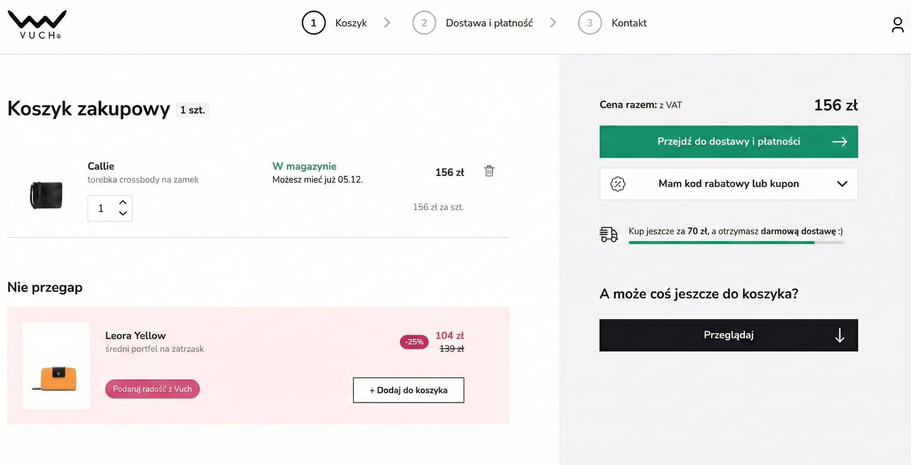This screenshot has width=911, height=465.
Task: Remove Callie using the trash icon
Action: tap(489, 172)
